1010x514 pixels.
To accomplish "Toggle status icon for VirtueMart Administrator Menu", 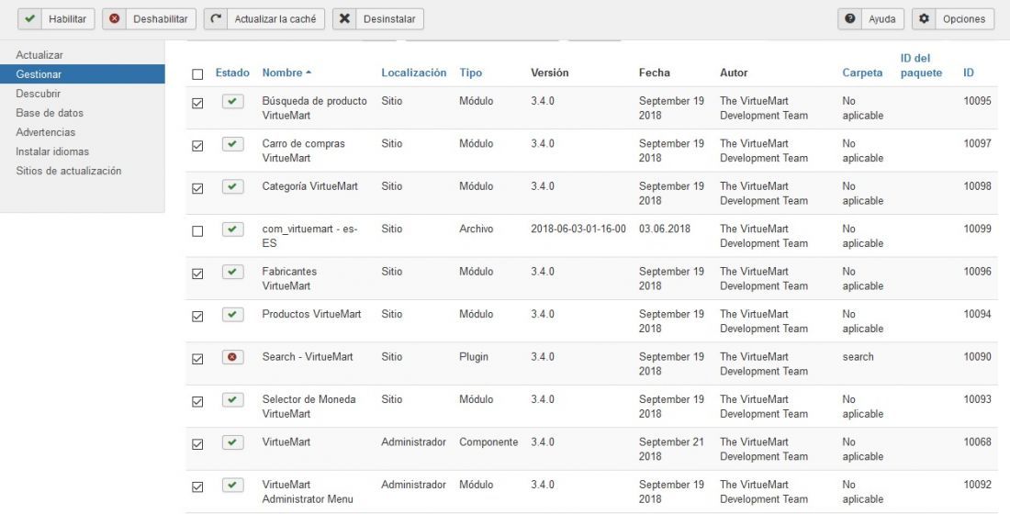I will (x=232, y=485).
